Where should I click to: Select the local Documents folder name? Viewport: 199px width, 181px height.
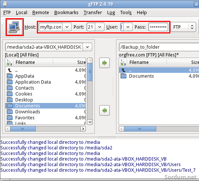[x=28, y=106]
